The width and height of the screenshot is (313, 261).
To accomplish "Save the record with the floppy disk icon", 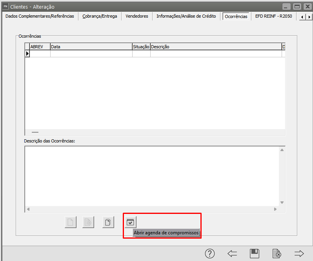I will click(x=254, y=254).
